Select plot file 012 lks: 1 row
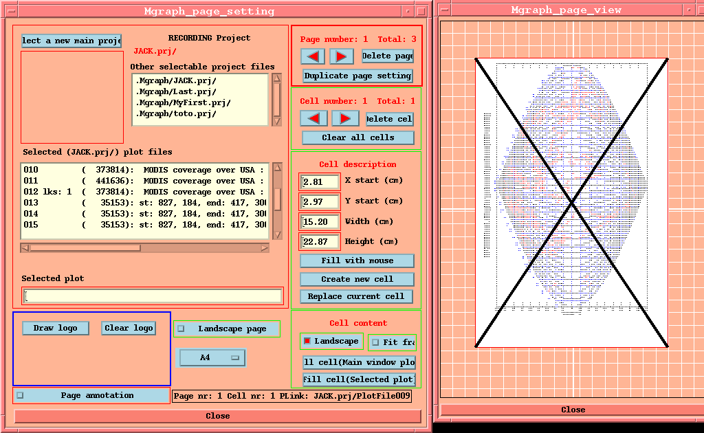Viewport: 704px width, 433px height. (144, 192)
